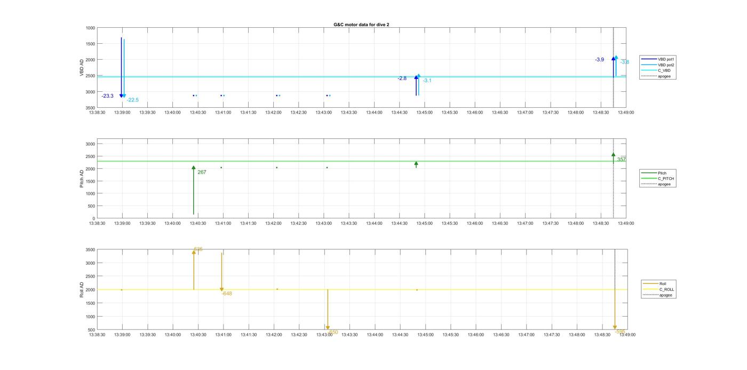Click the '13:42:00' tick on the Pitch plot
The image size is (747, 370).
[x=273, y=224]
